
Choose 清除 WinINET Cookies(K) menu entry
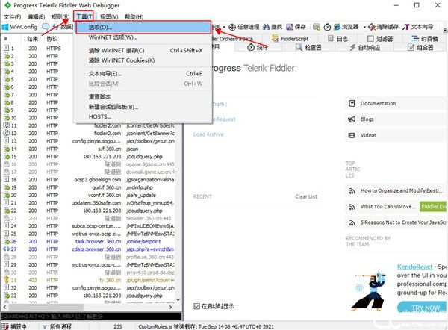(143, 60)
